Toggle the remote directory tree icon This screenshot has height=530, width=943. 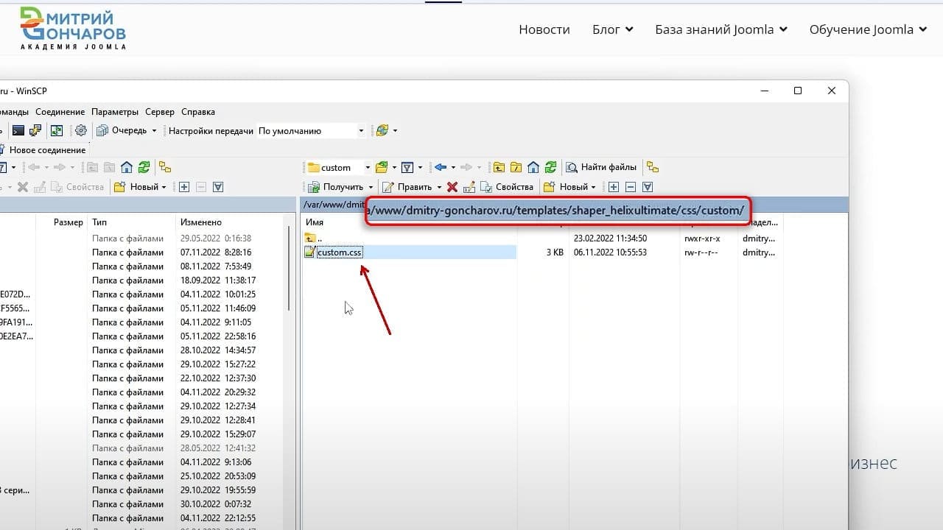tap(653, 167)
